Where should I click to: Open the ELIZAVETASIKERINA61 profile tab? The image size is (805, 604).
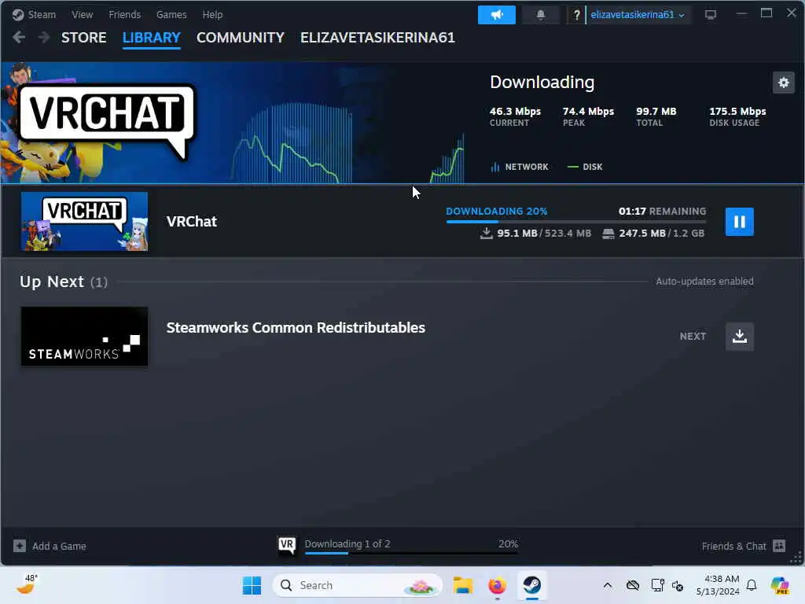377,38
